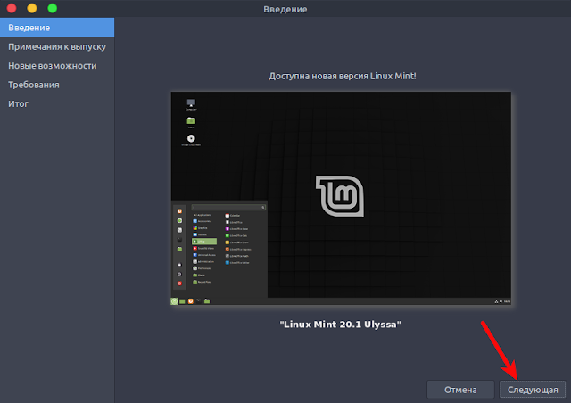Screen dimensions: 571x403
Task: Click the yellow minimize window button
Action: [32, 8]
